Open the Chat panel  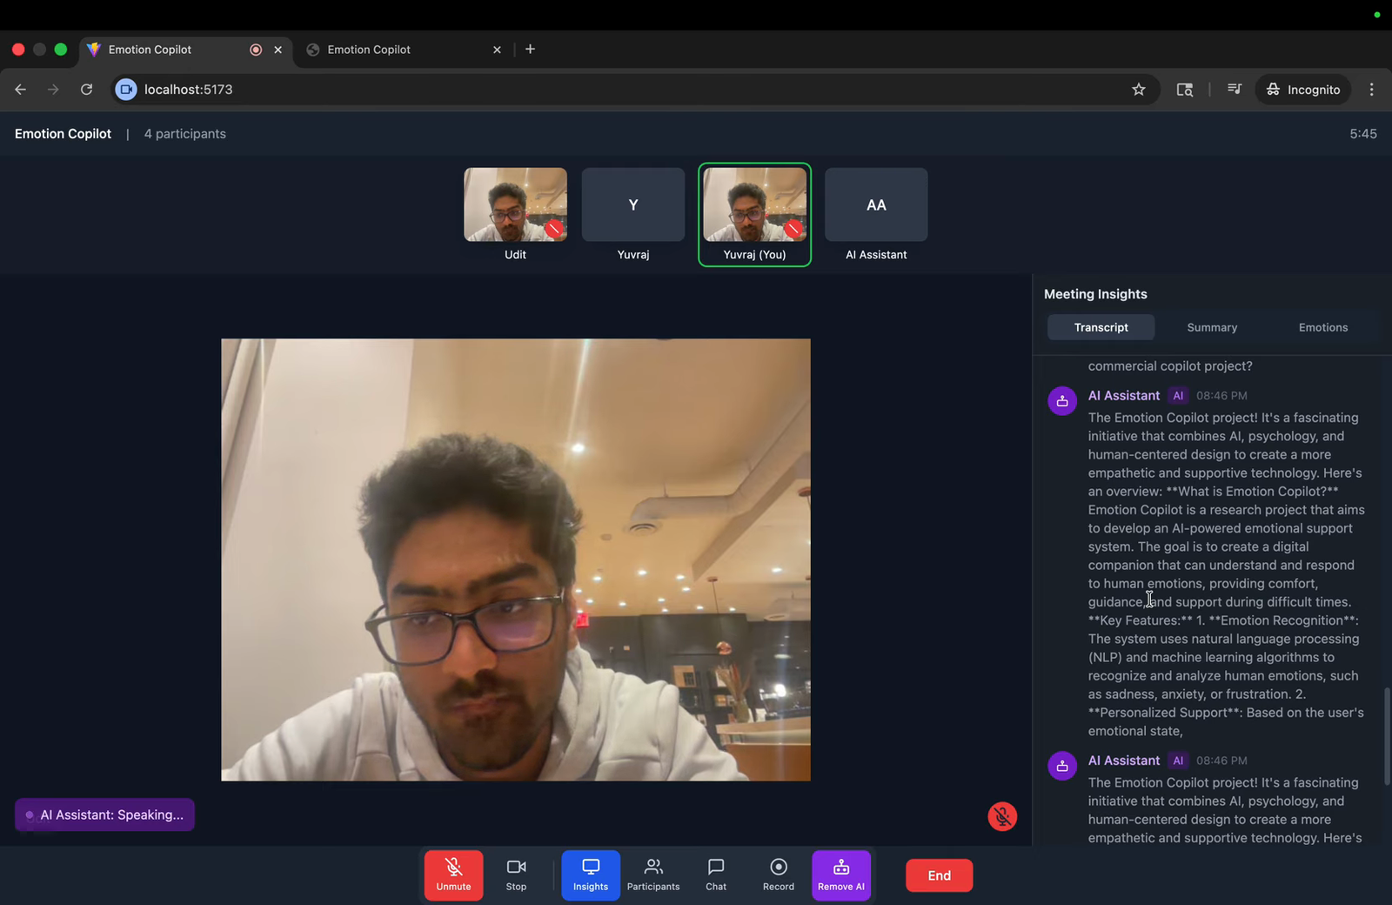[x=716, y=875]
